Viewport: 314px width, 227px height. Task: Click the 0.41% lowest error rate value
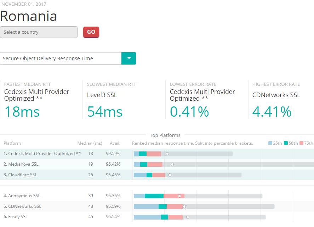pos(189,112)
